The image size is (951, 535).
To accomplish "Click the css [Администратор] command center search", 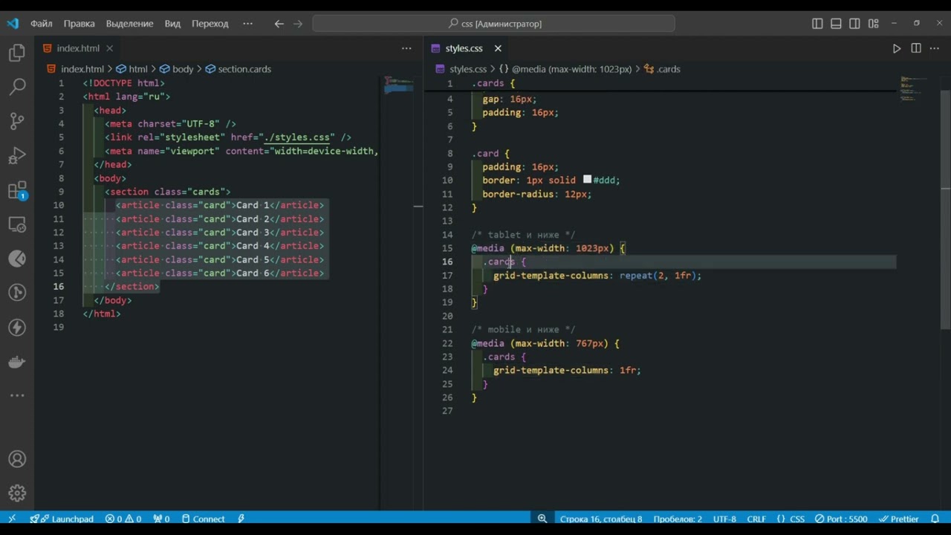I will point(494,24).
